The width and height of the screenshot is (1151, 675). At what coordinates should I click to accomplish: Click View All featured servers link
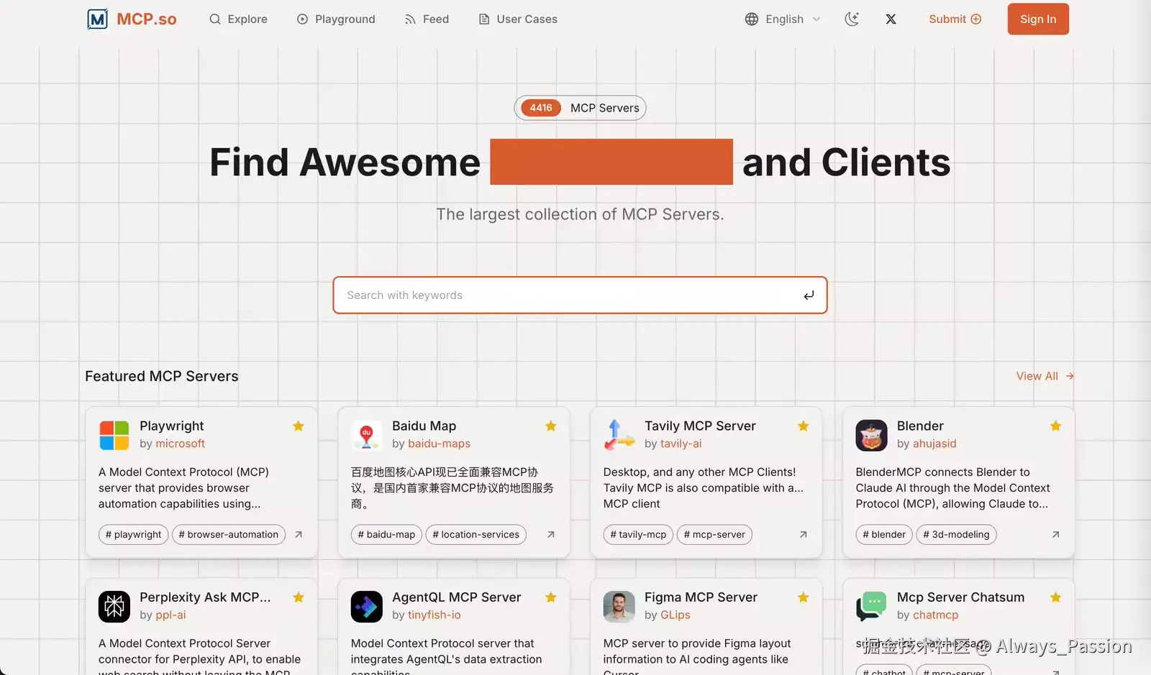(x=1045, y=376)
